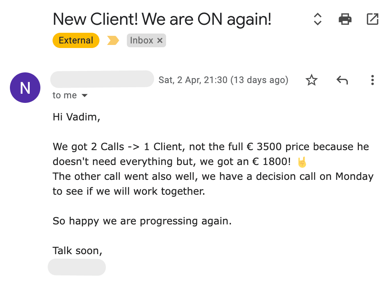Screen dimensions: 384x285
Task: Open the email in a new window
Action: (372, 19)
